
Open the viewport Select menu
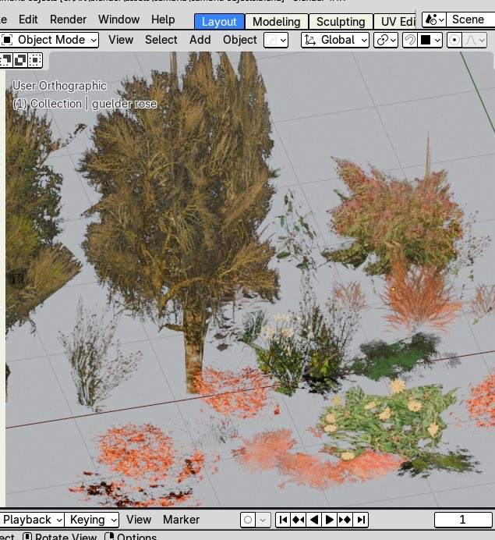tap(161, 40)
